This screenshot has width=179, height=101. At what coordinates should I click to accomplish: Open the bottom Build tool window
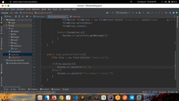(x=65, y=89)
